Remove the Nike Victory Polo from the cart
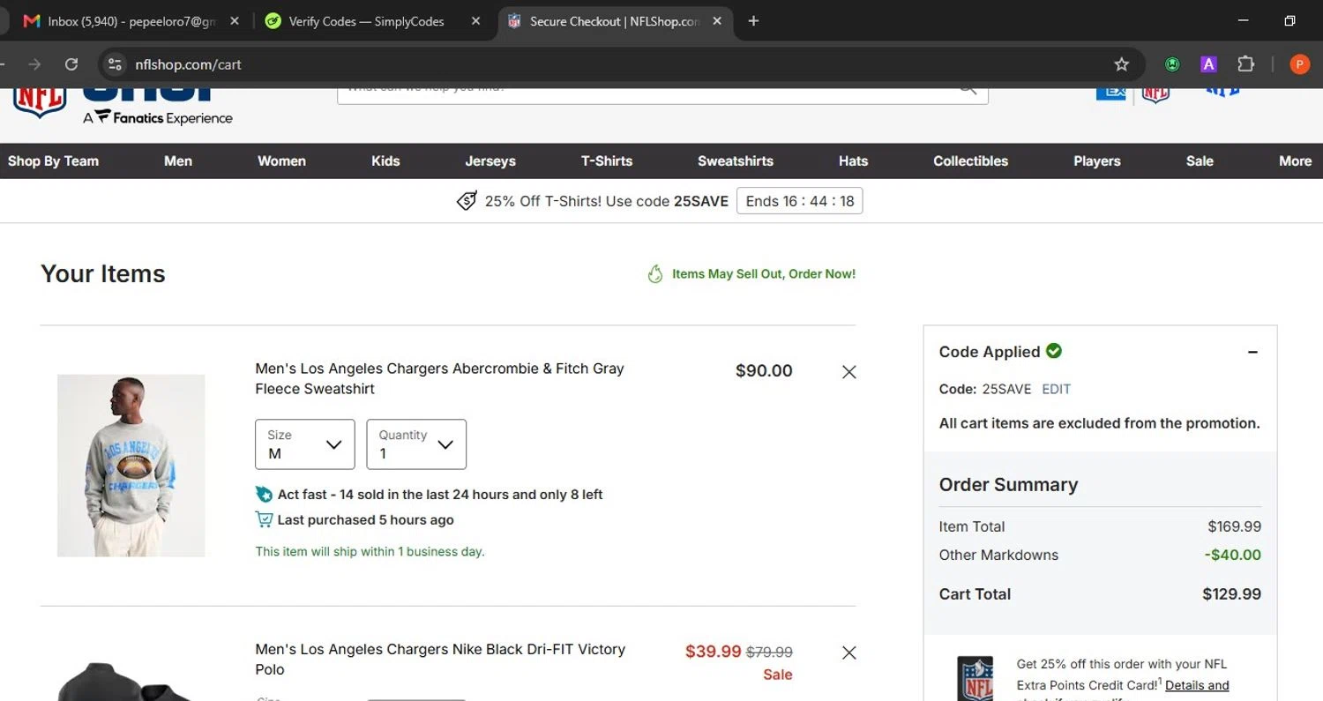1323x701 pixels. pos(849,653)
